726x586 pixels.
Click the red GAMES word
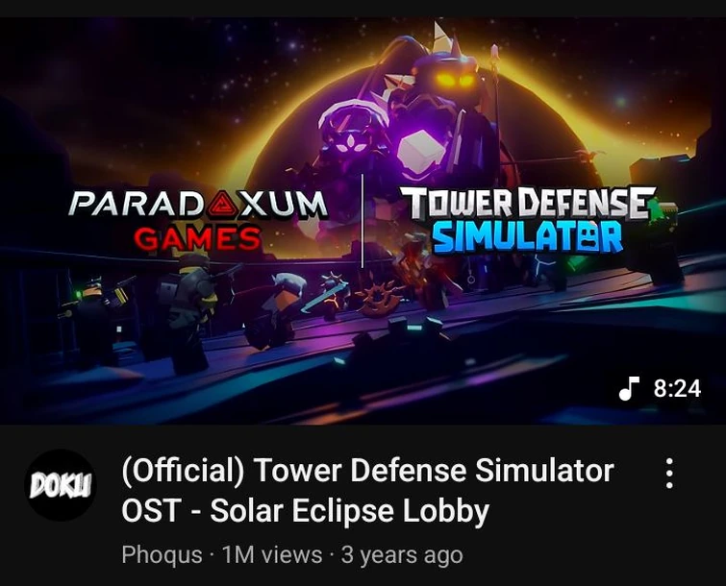click(198, 238)
